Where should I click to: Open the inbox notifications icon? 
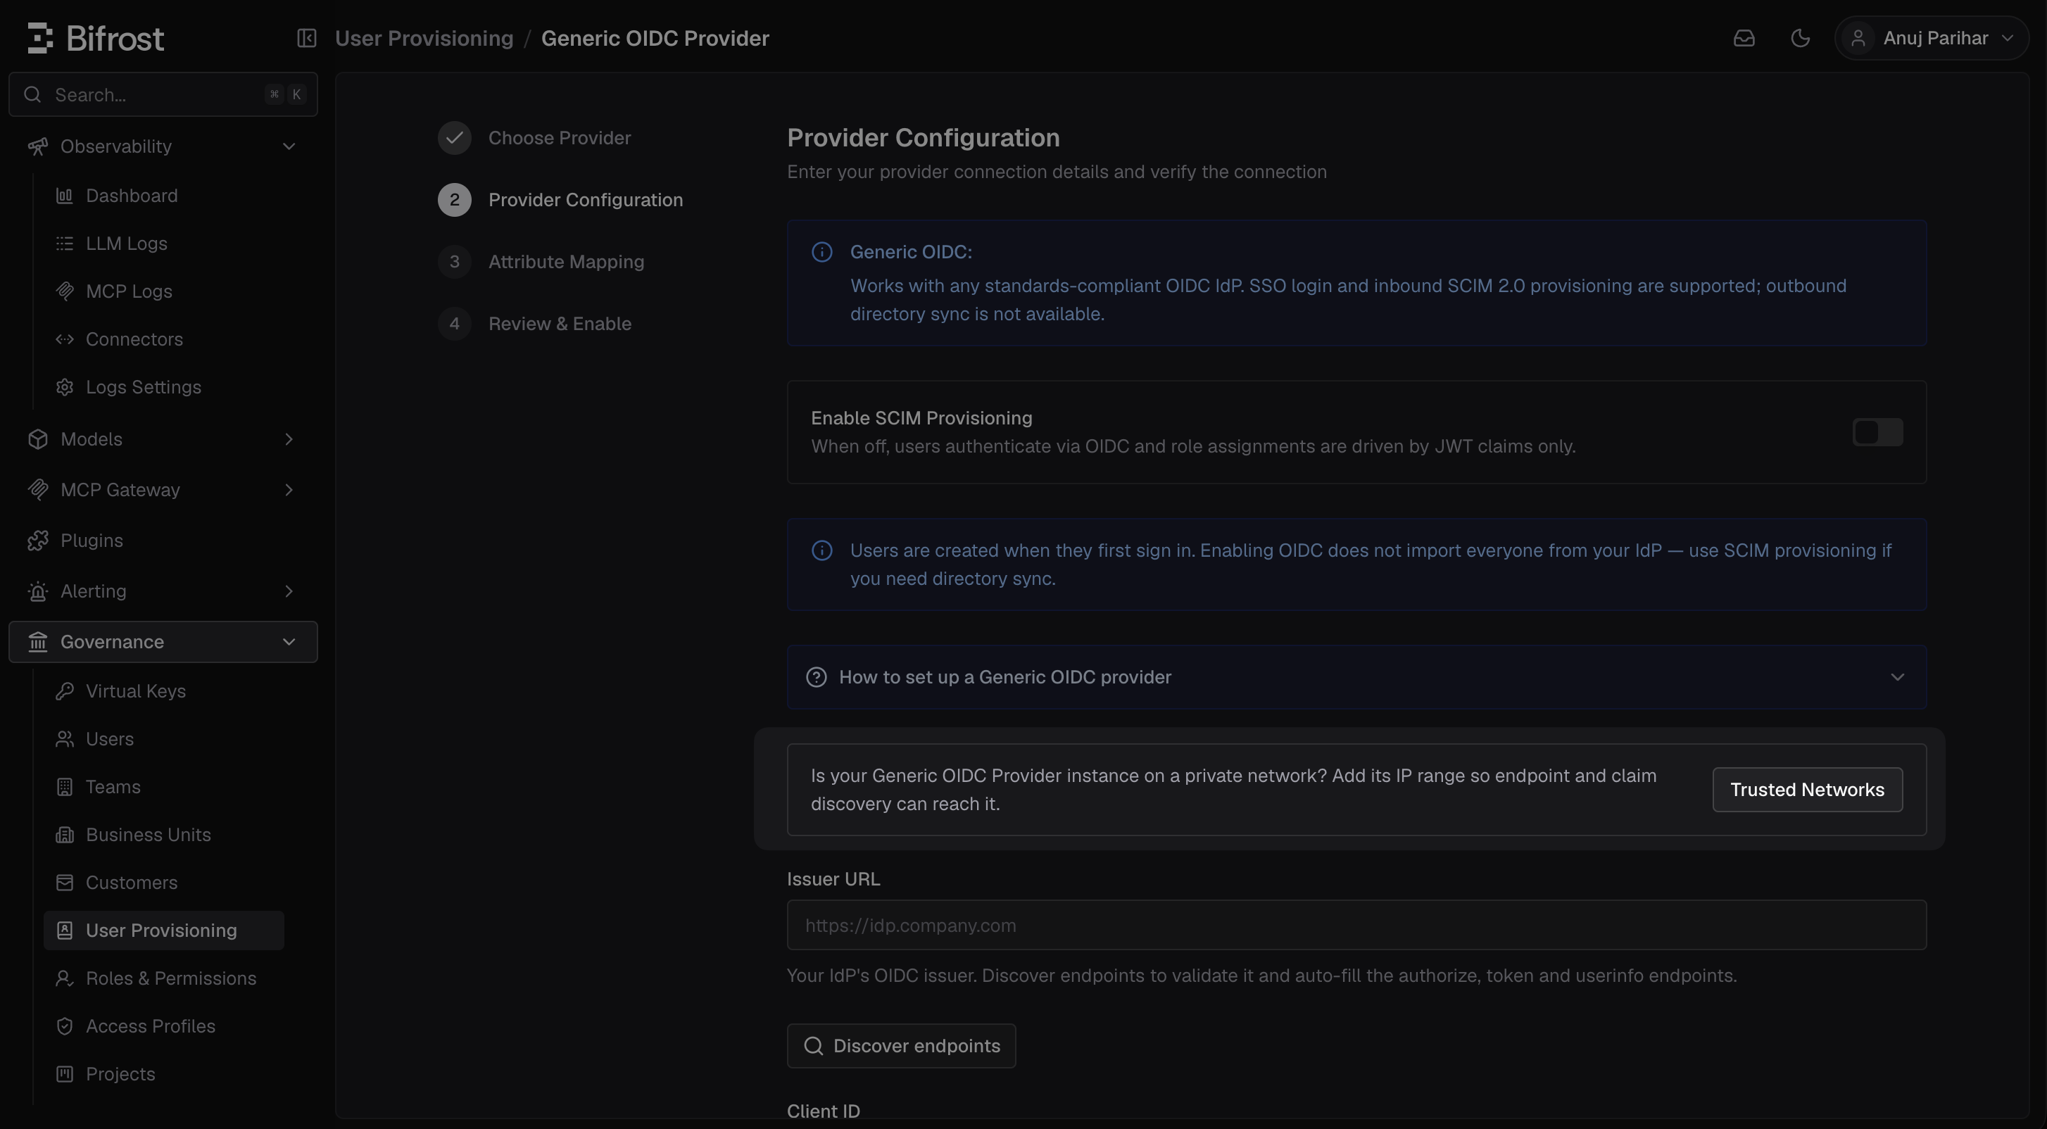pos(1744,38)
